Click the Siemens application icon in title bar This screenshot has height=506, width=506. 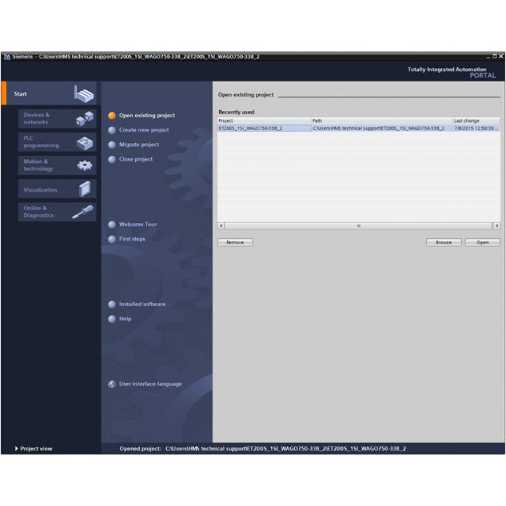tap(7, 57)
